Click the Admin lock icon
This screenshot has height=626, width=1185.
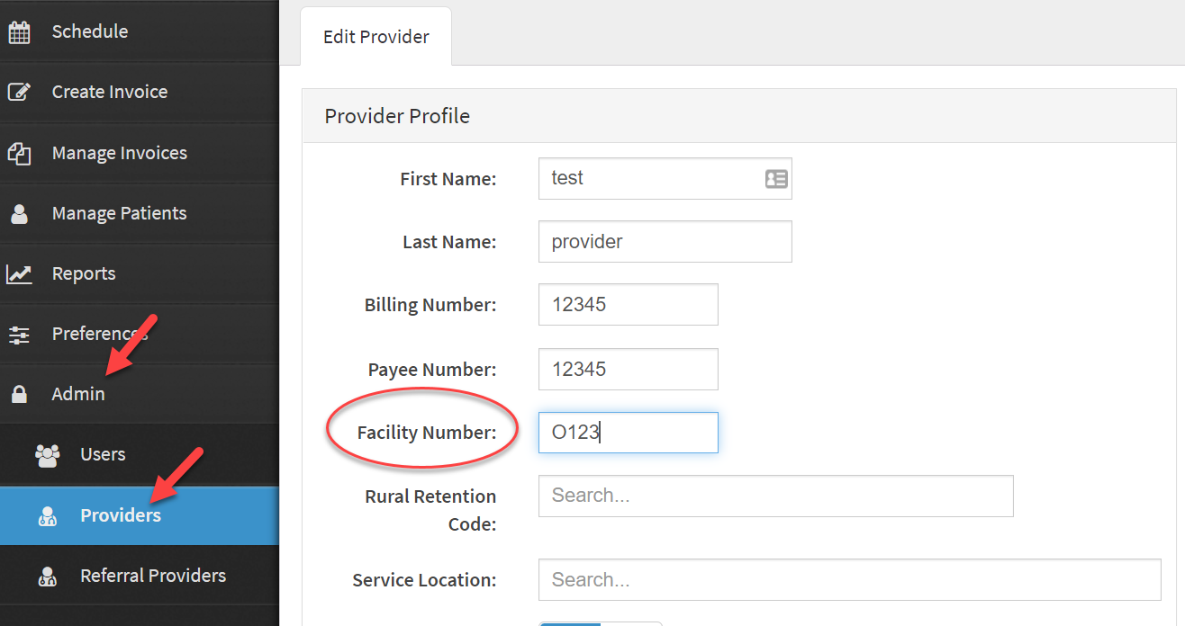pos(19,394)
